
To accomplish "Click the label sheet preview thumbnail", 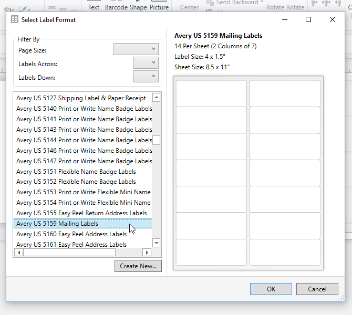I will point(249,173).
